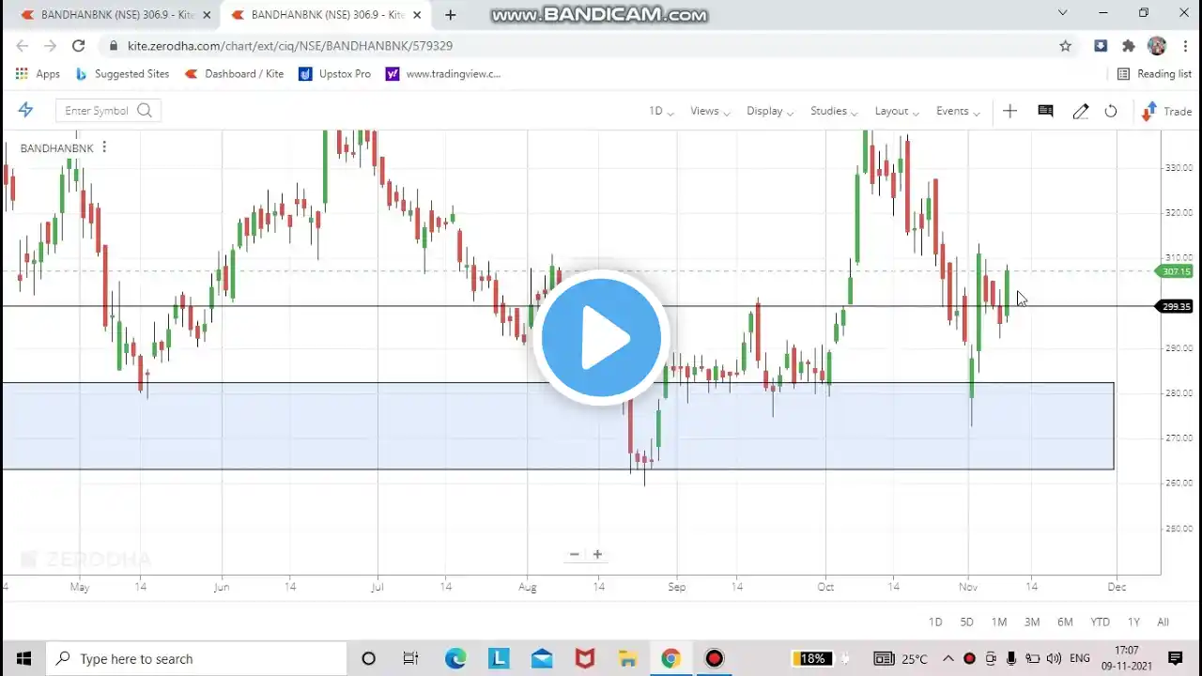Select the 1M range button

click(999, 622)
